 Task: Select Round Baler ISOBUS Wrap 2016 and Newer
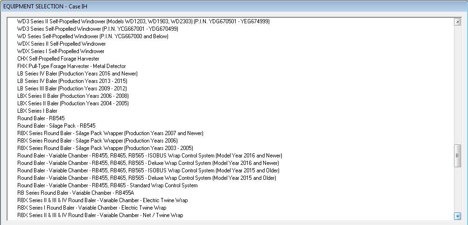[x=149, y=156]
